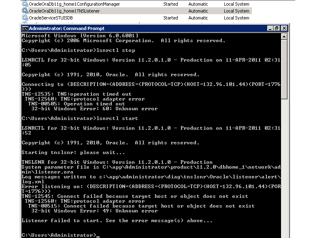Image resolution: width=311 pixels, height=238 pixels.
Task: Select the OracleOraDb11g_home1TNSListener service name
Action: tap(64, 11)
